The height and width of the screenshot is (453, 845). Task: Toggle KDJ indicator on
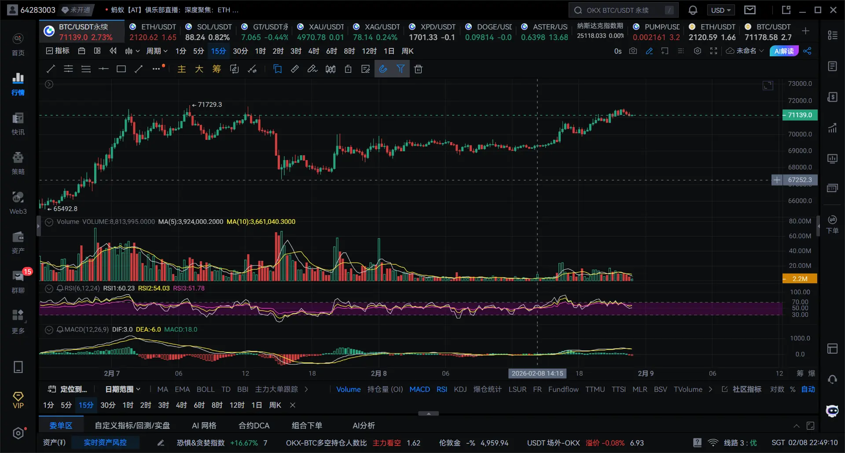coord(460,389)
